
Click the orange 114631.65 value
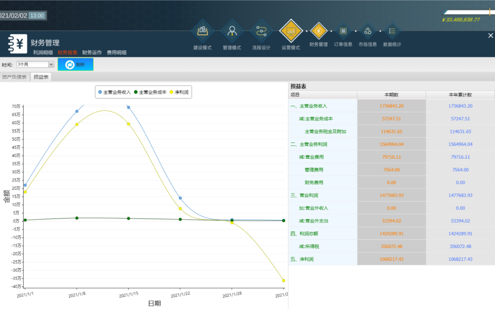(391, 132)
